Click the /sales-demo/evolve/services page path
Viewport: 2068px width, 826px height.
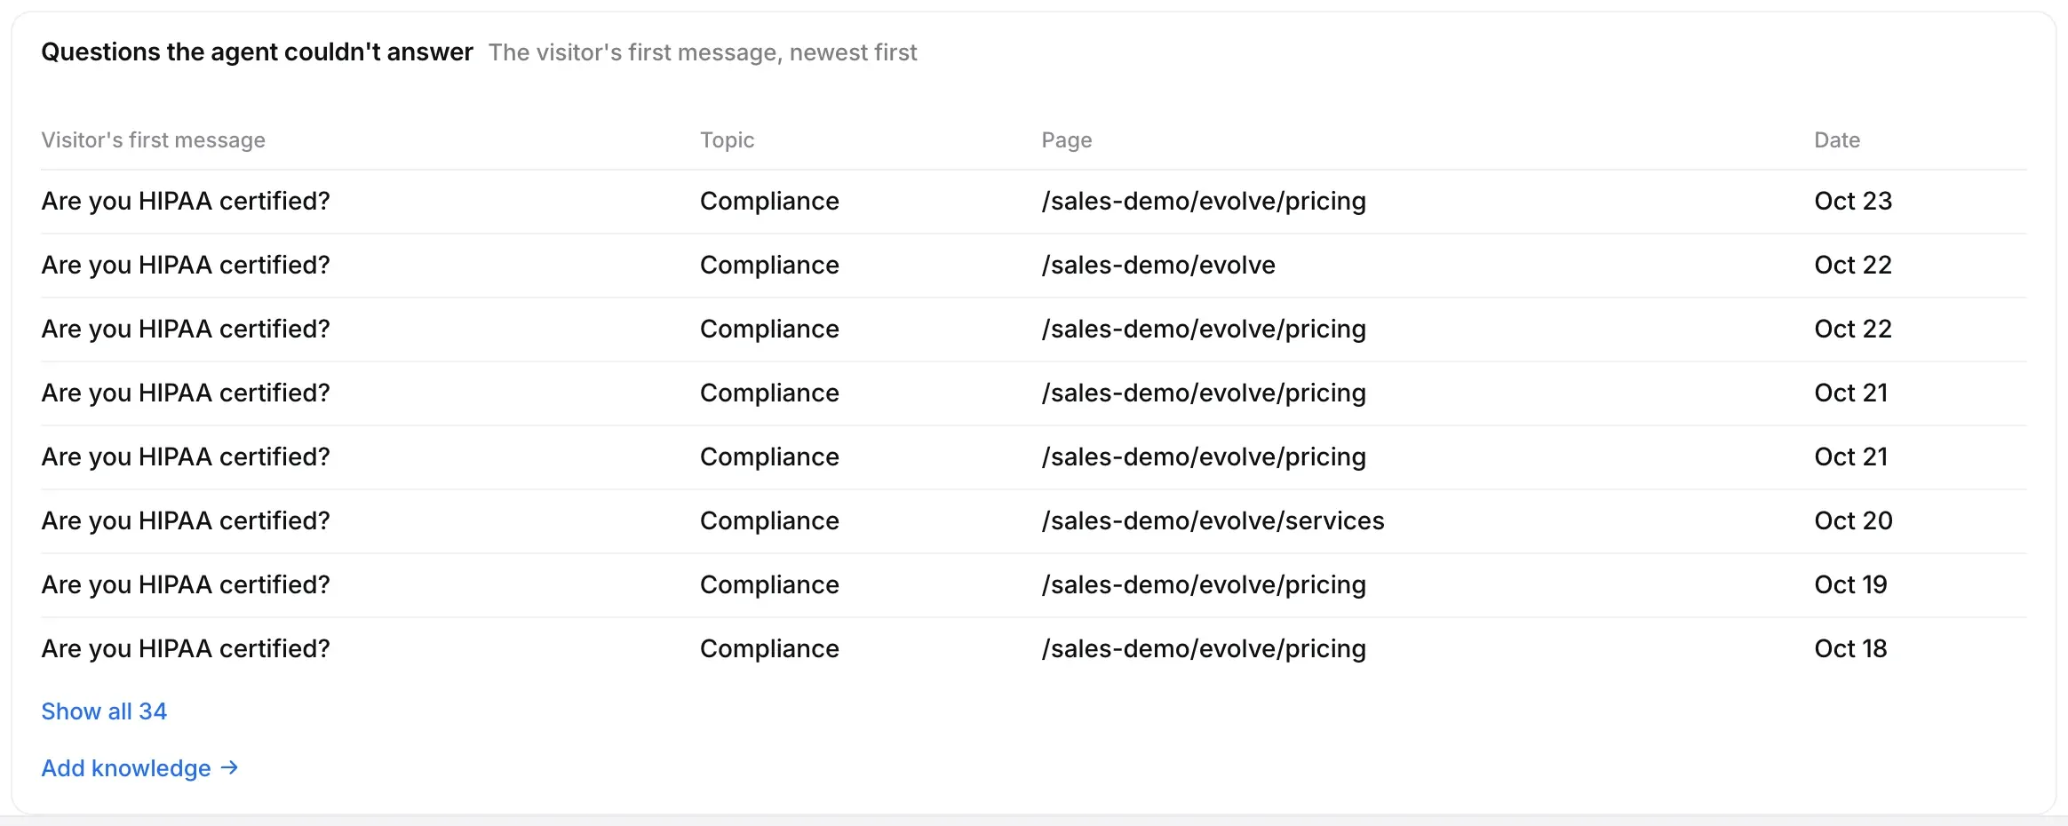click(x=1213, y=521)
